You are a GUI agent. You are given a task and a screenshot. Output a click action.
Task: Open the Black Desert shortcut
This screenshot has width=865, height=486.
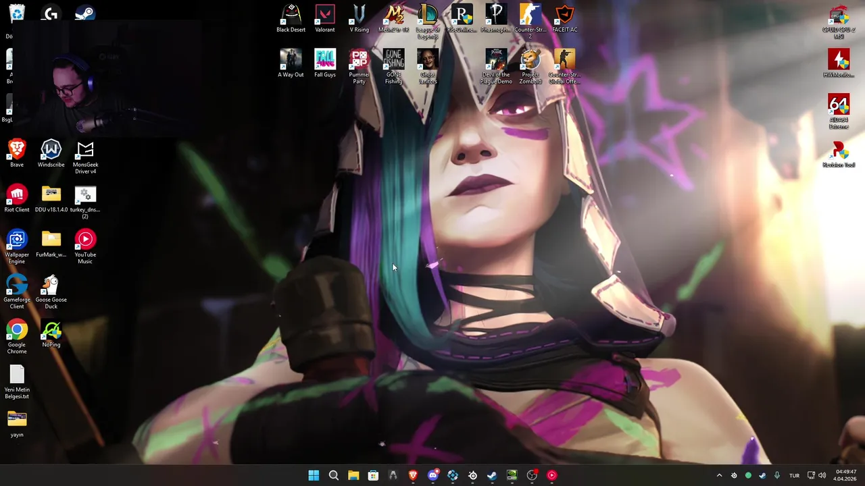pyautogui.click(x=291, y=18)
